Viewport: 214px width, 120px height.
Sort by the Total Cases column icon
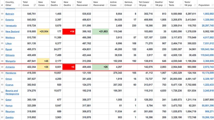coord(35,5)
